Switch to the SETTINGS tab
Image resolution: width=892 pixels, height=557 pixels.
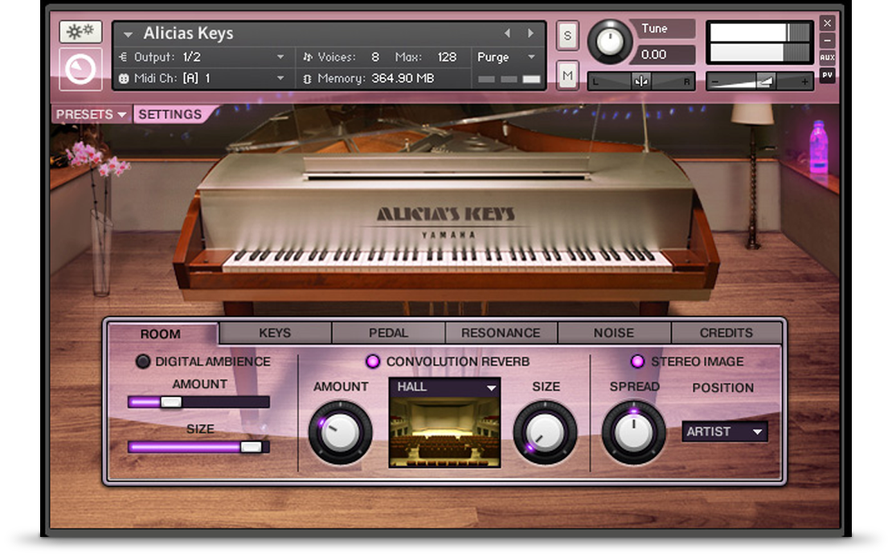click(x=172, y=114)
